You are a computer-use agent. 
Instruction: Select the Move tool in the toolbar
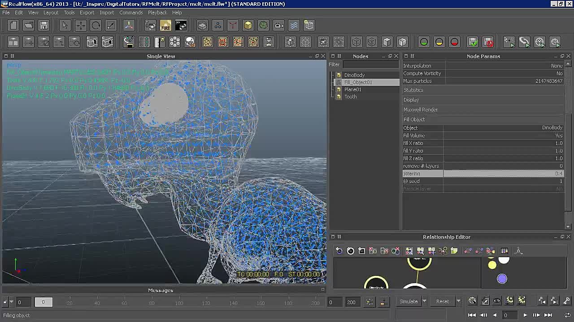click(x=80, y=25)
